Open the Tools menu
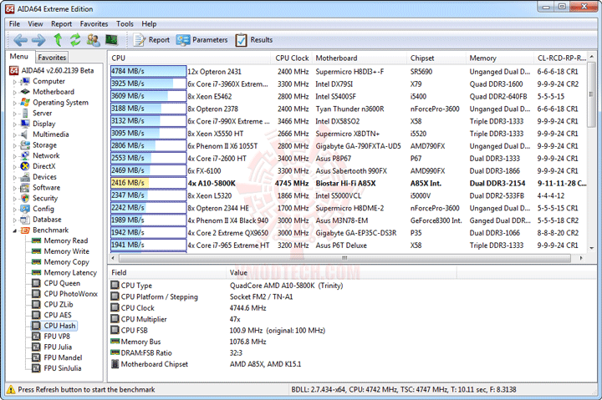The image size is (602, 400). tap(125, 23)
